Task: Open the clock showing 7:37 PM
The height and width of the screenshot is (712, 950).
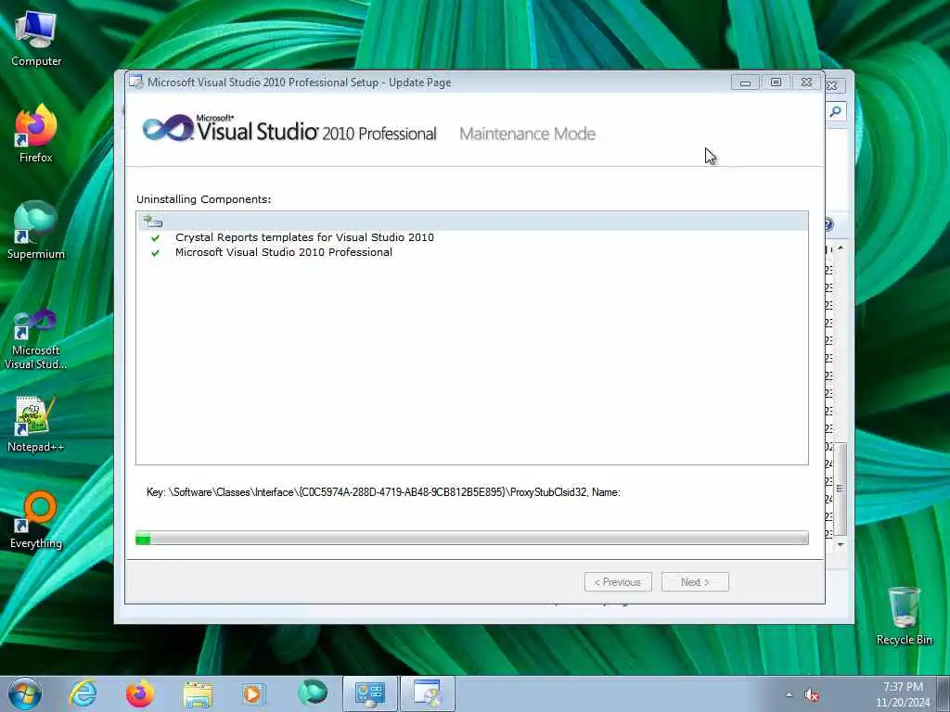Action: coord(903,693)
